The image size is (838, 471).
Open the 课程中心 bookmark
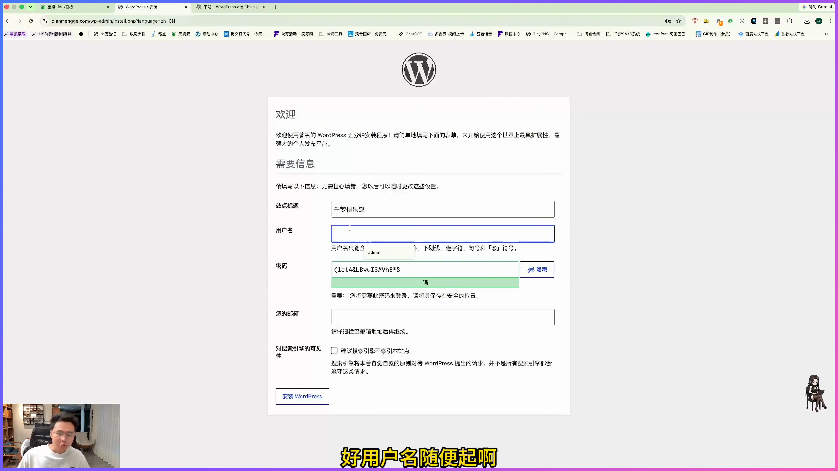click(509, 34)
